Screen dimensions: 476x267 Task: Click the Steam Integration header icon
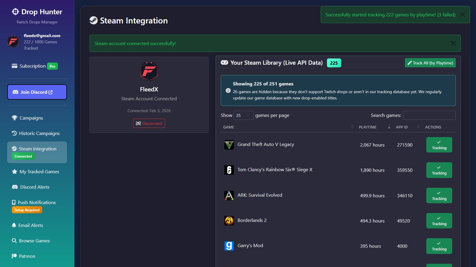tap(94, 21)
